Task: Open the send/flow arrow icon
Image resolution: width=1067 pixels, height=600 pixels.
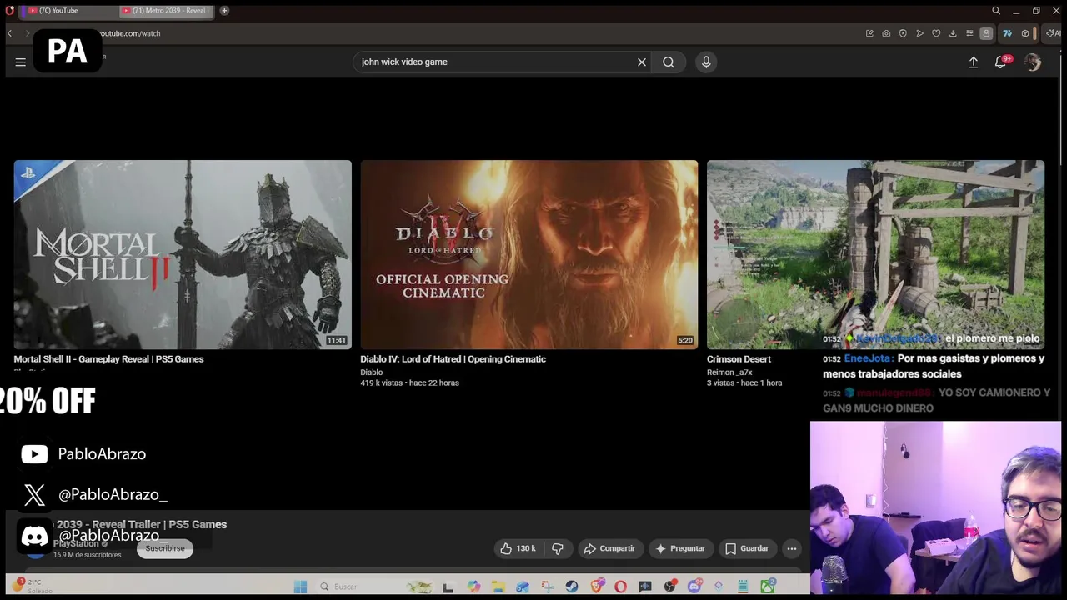Action: tap(919, 33)
